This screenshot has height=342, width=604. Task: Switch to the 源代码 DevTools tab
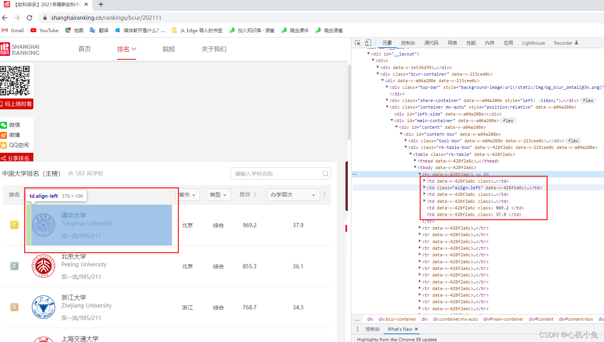pyautogui.click(x=431, y=43)
